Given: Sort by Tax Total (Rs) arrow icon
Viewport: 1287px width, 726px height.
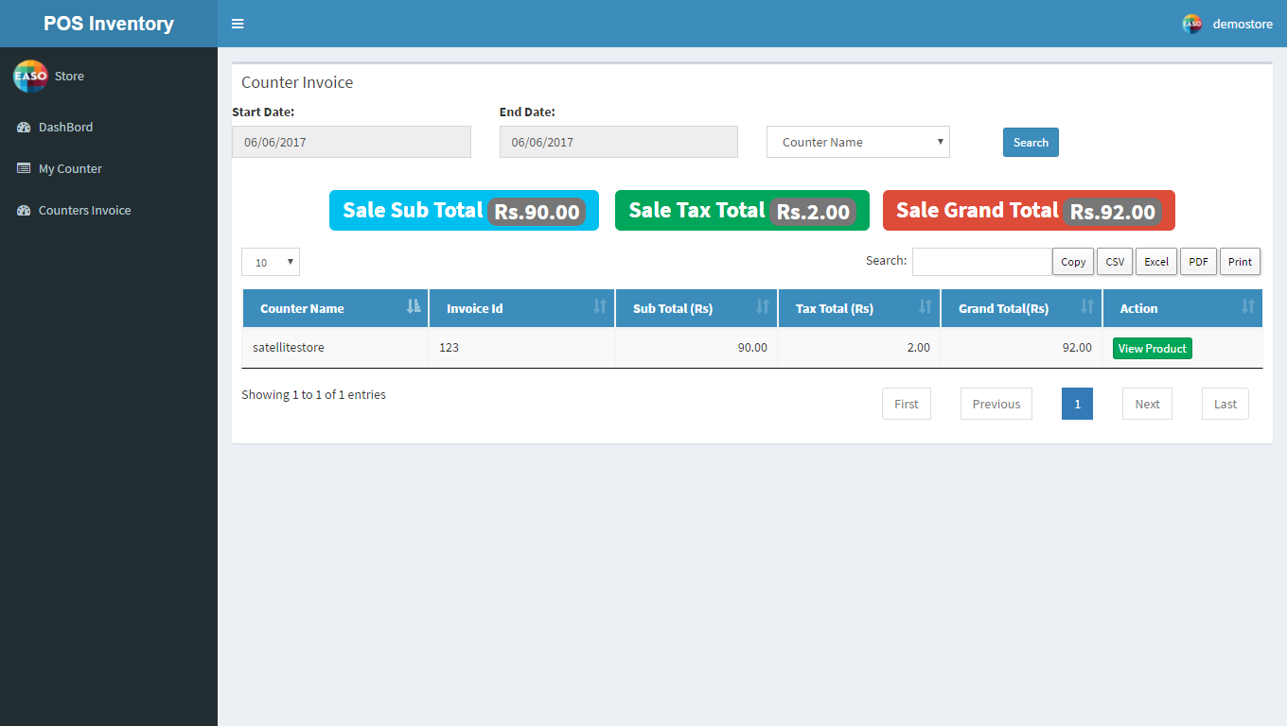Looking at the screenshot, I should click(926, 306).
